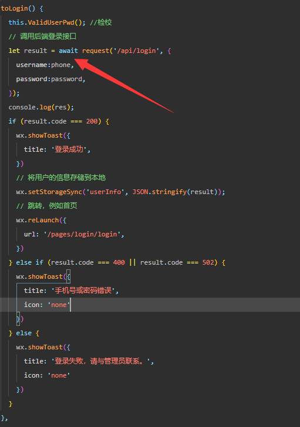This screenshot has height=427, width=300.
Task: Click the this.ValidUserPwd() call line
Action: pos(47,22)
